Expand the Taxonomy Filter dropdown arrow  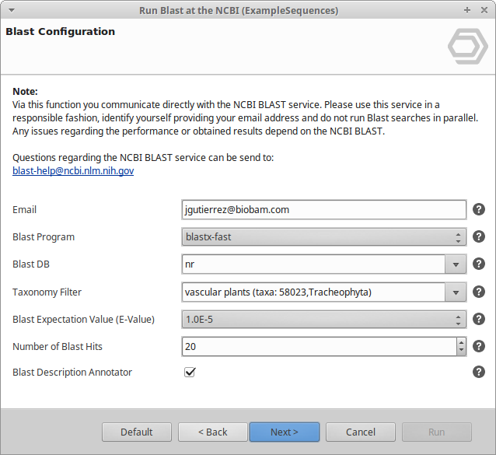click(456, 292)
